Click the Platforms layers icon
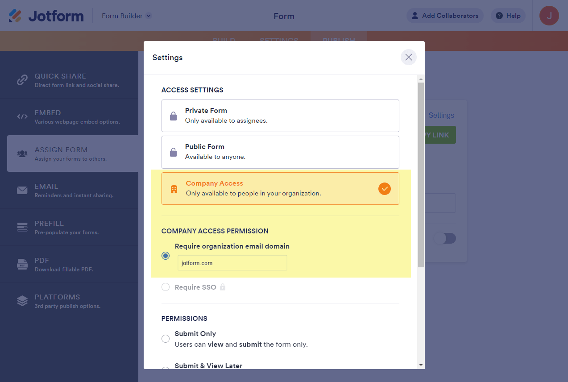Screen dimensions: 568x382 22,301
